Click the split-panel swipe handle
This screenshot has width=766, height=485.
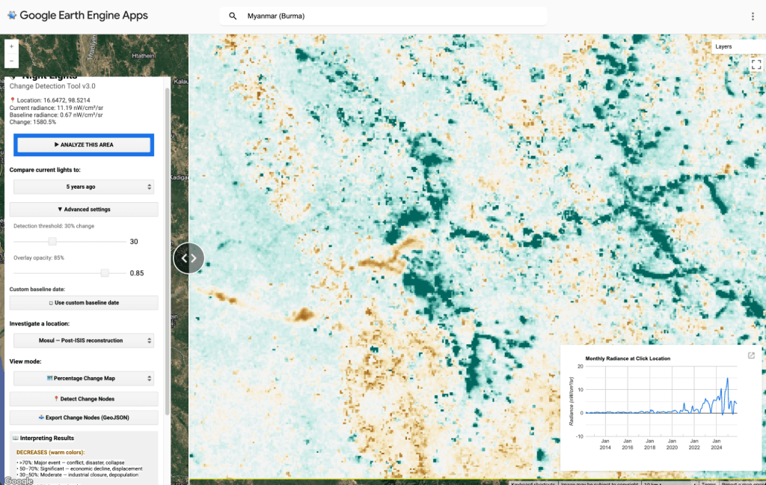pyautogui.click(x=189, y=258)
